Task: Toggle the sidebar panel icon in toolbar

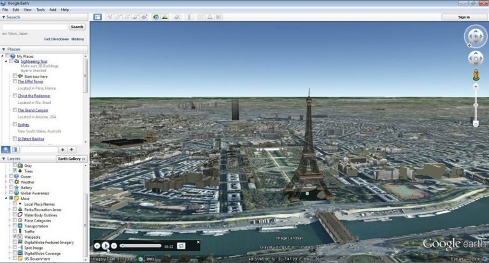Action: (x=97, y=17)
